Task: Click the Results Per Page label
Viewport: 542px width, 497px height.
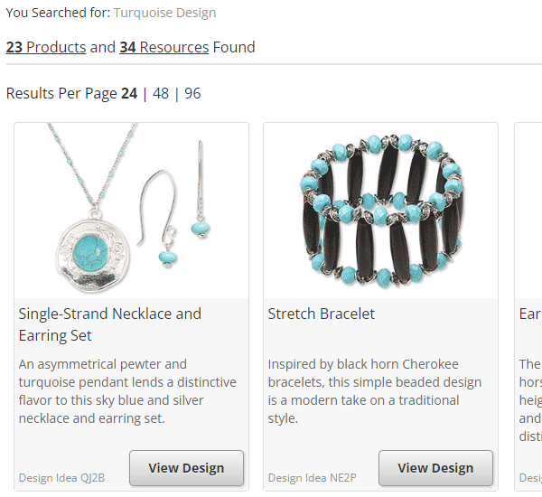Action: click(x=61, y=93)
